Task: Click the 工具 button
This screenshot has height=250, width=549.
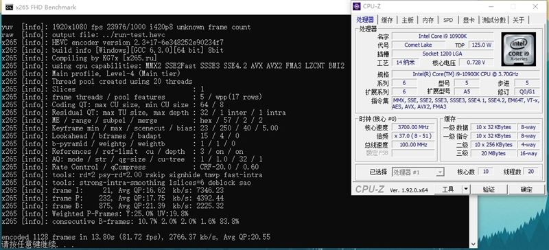Action: tap(448, 190)
